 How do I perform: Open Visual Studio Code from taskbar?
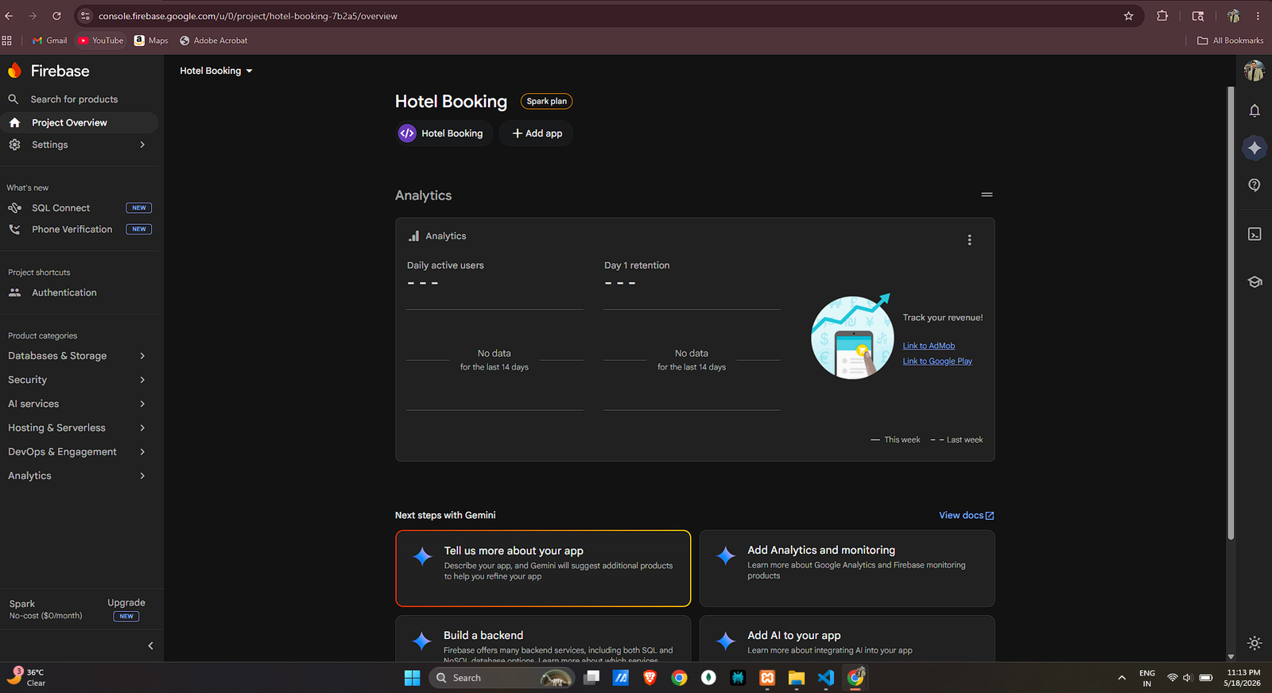(x=826, y=678)
